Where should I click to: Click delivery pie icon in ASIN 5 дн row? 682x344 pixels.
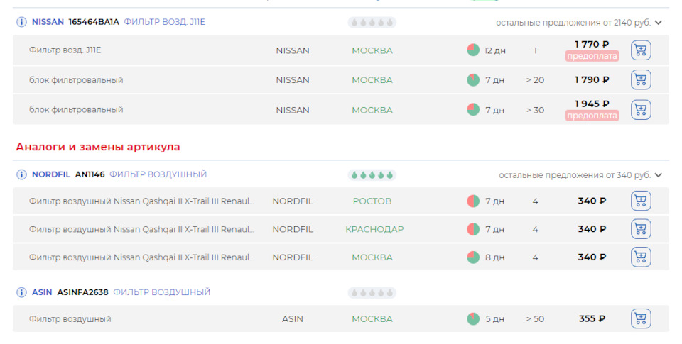pos(473,318)
